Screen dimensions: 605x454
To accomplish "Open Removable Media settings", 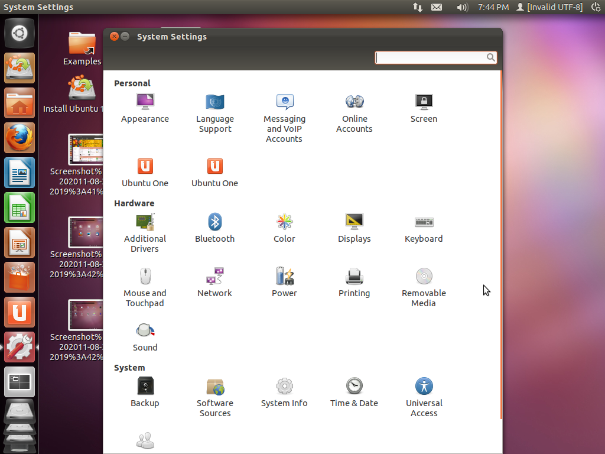I will [x=424, y=288].
